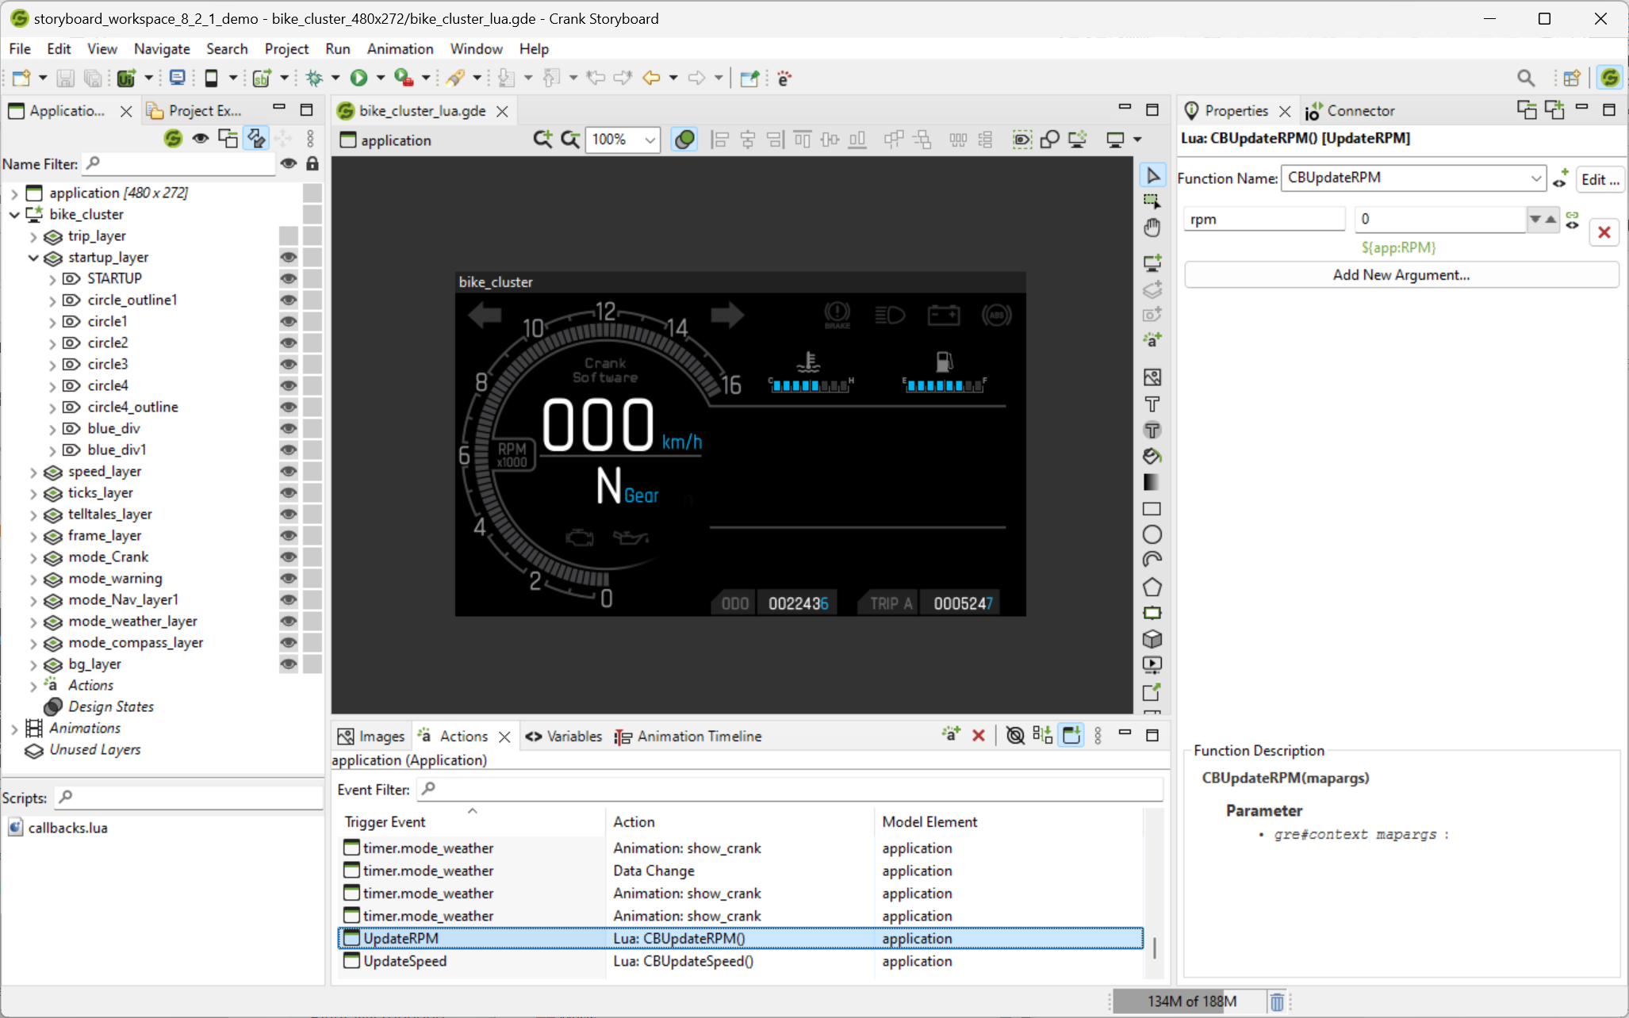Select the arc shape tool
1629x1018 pixels.
pos(1152,561)
